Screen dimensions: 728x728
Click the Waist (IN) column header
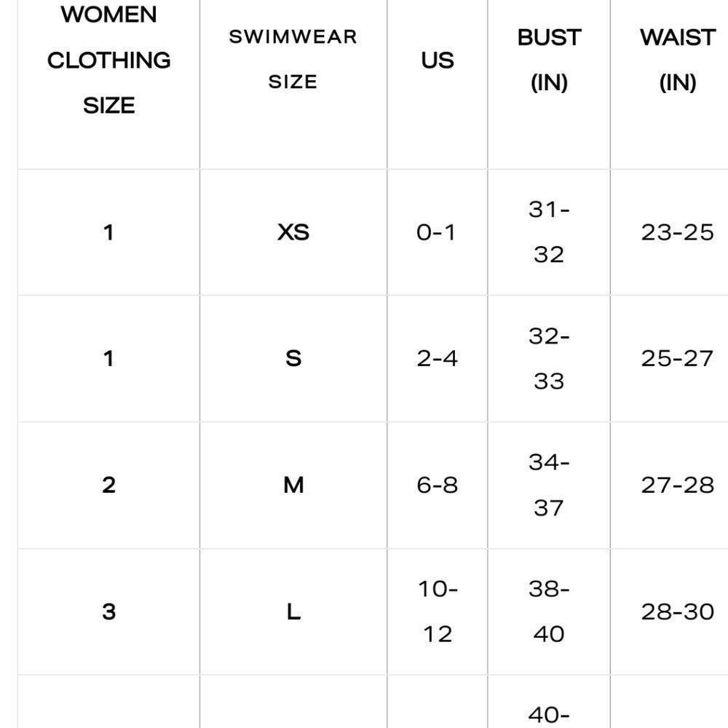pos(677,60)
